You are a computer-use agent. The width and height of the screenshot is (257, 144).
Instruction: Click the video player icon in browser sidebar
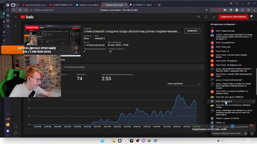pyautogui.click(x=8, y=15)
